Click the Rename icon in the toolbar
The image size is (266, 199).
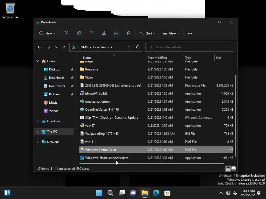104,33
